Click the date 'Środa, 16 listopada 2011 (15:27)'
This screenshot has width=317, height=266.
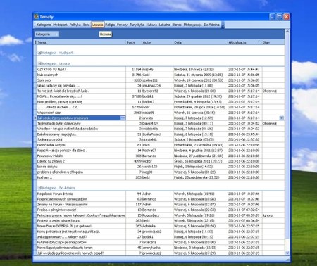[198, 161]
